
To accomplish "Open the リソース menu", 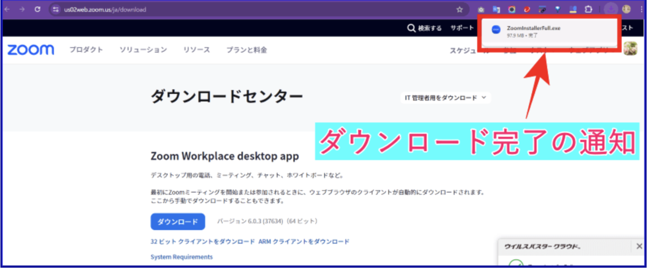I will pyautogui.click(x=196, y=50).
